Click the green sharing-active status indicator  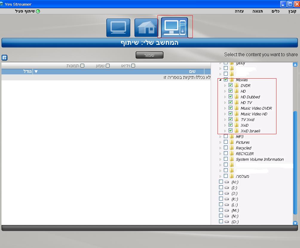[38, 11]
